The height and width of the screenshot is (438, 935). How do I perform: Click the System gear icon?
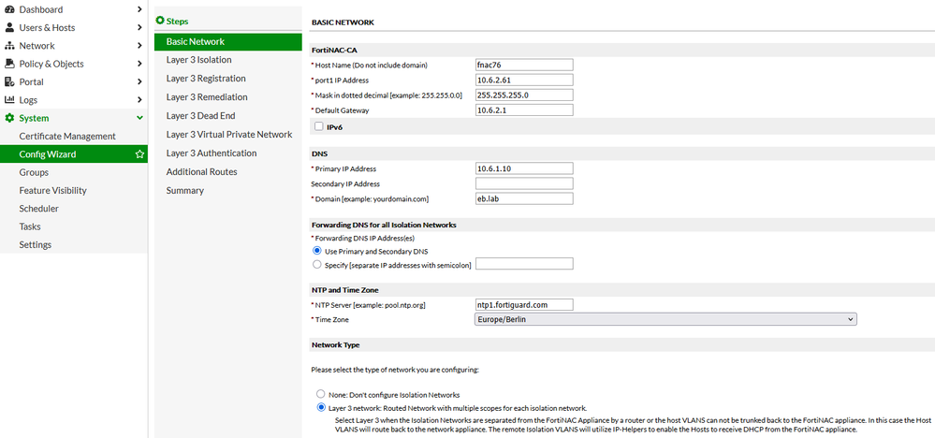pyautogui.click(x=10, y=118)
